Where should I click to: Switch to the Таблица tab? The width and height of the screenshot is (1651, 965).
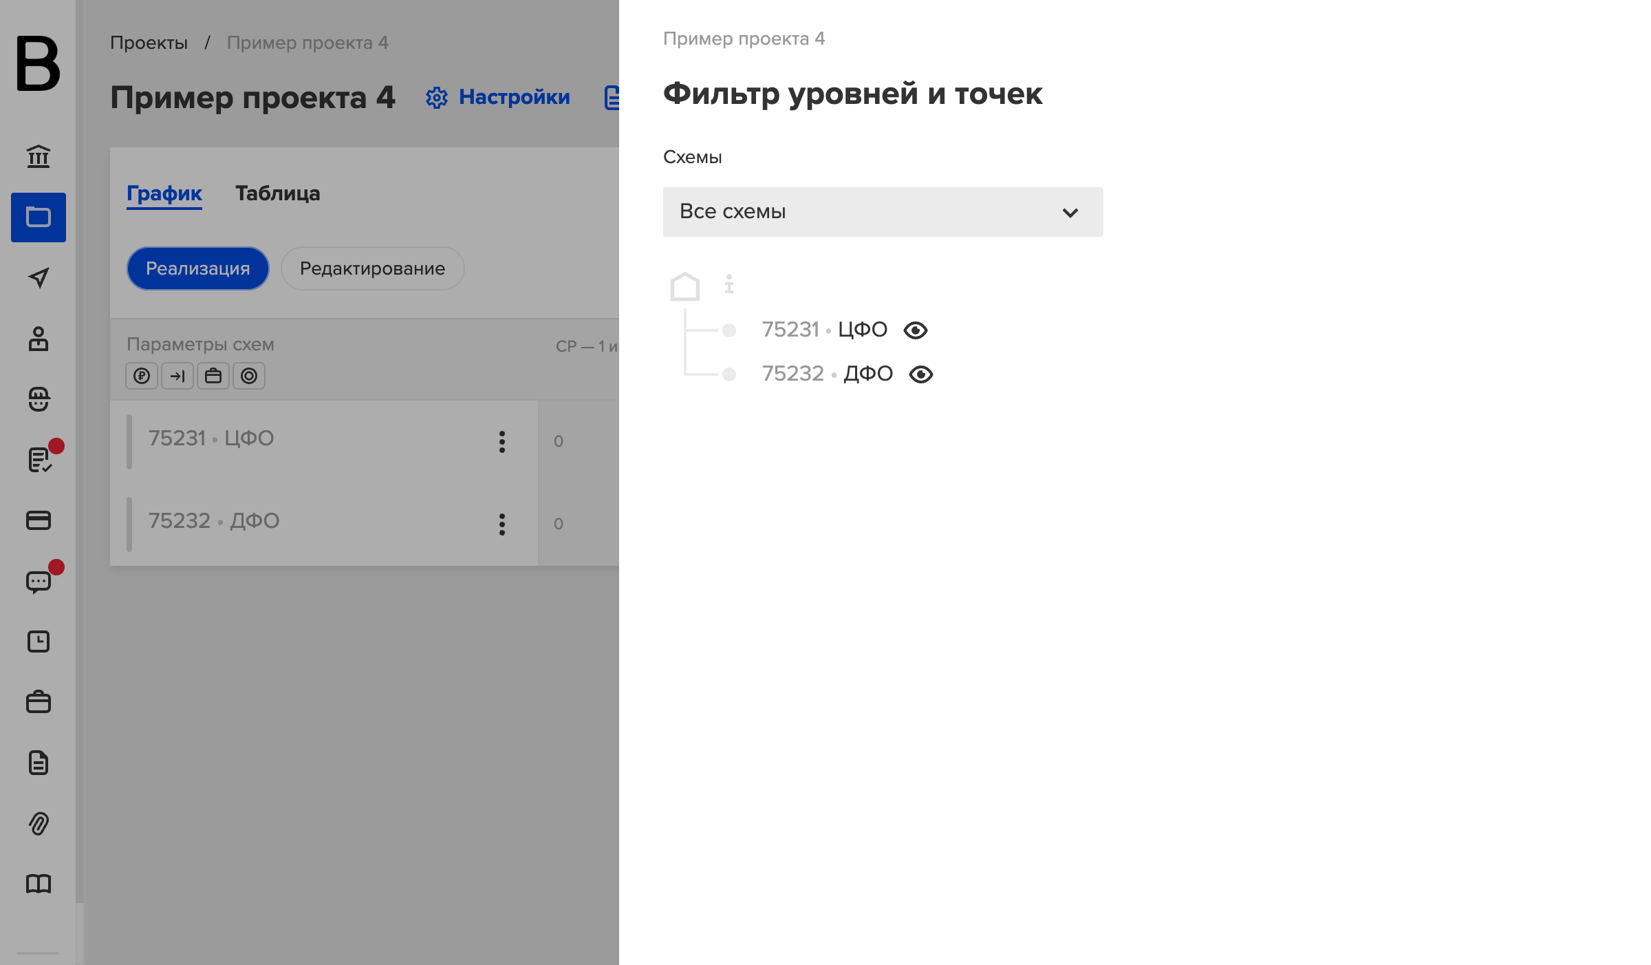(x=278, y=193)
